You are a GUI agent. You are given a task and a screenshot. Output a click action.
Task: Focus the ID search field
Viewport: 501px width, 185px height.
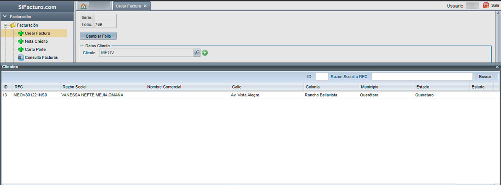click(322, 77)
